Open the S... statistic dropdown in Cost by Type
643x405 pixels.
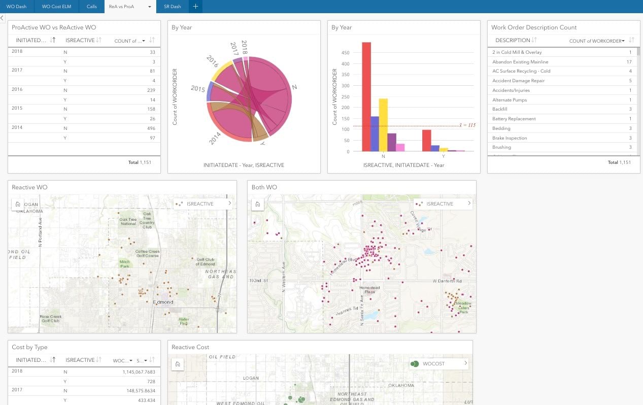click(145, 360)
